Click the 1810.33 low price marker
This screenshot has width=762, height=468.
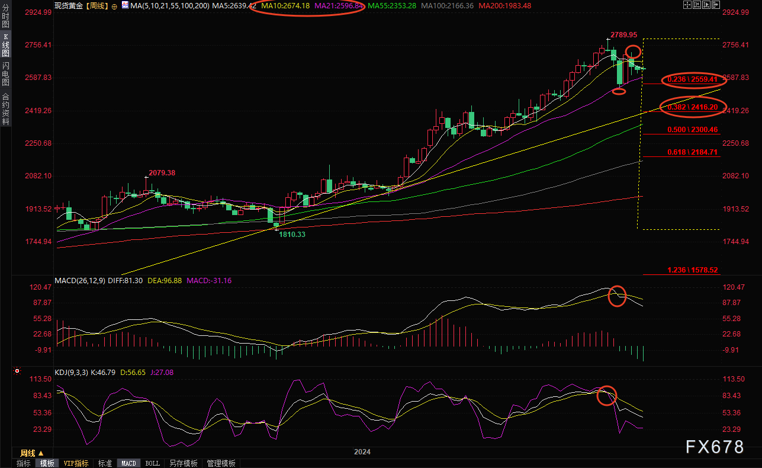point(292,235)
